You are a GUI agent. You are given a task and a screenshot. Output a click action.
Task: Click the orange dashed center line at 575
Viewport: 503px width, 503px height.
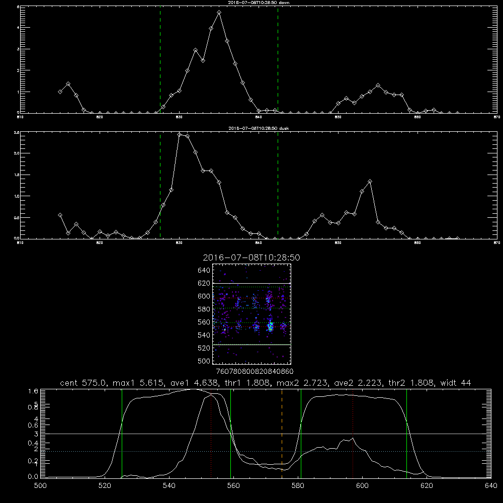click(282, 434)
